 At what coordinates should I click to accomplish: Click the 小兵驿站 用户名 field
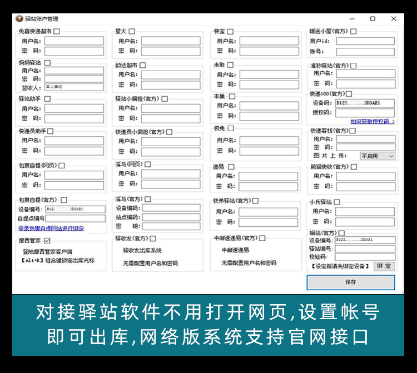365,212
